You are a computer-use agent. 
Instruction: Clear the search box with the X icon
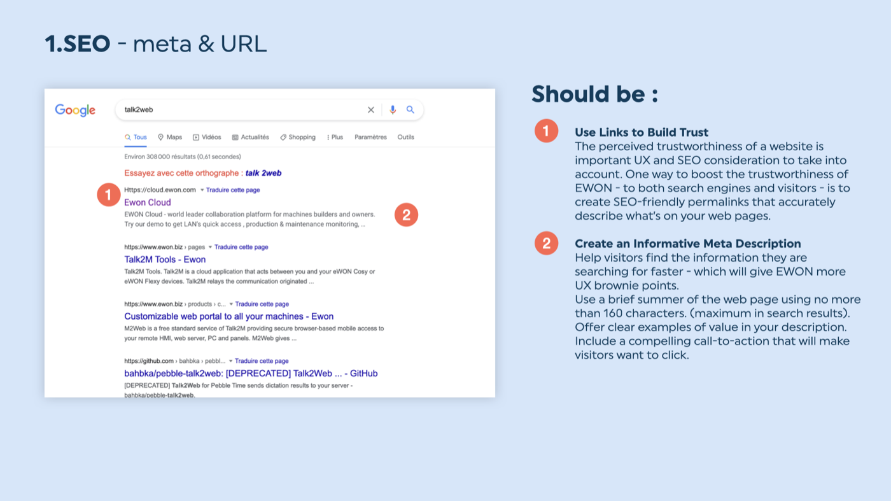(x=371, y=110)
